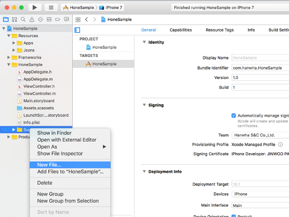Open the Project navigator folder icon
The height and width of the screenshot is (217, 289).
pyautogui.click(x=6, y=19)
